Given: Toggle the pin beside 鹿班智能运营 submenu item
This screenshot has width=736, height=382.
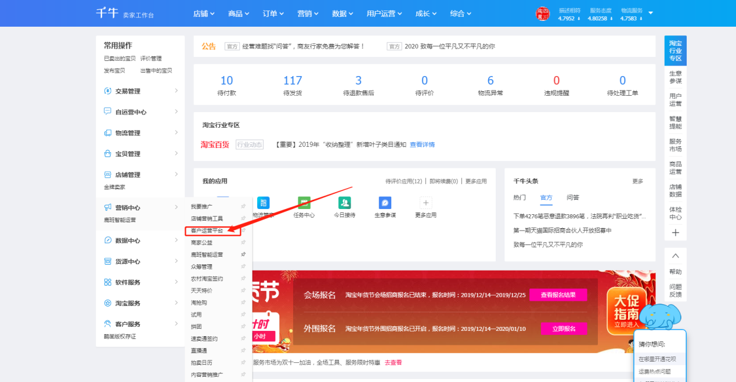Looking at the screenshot, I should 243,254.
